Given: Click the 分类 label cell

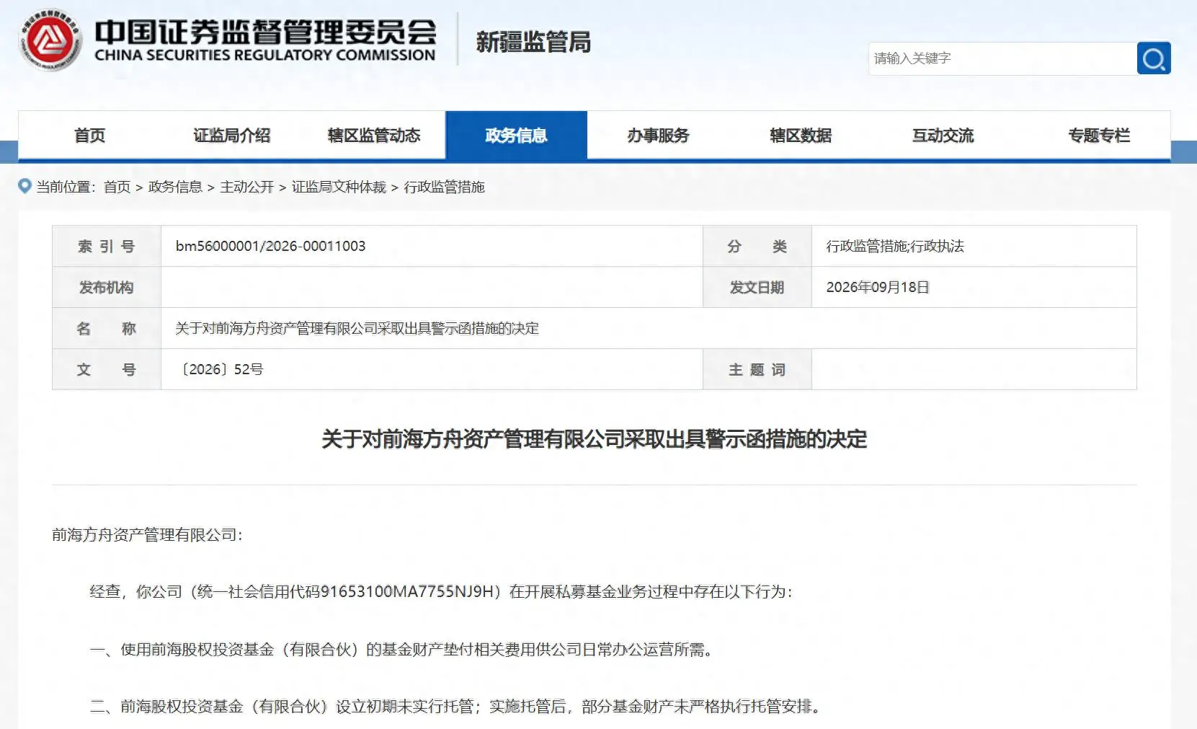Looking at the screenshot, I should [757, 246].
